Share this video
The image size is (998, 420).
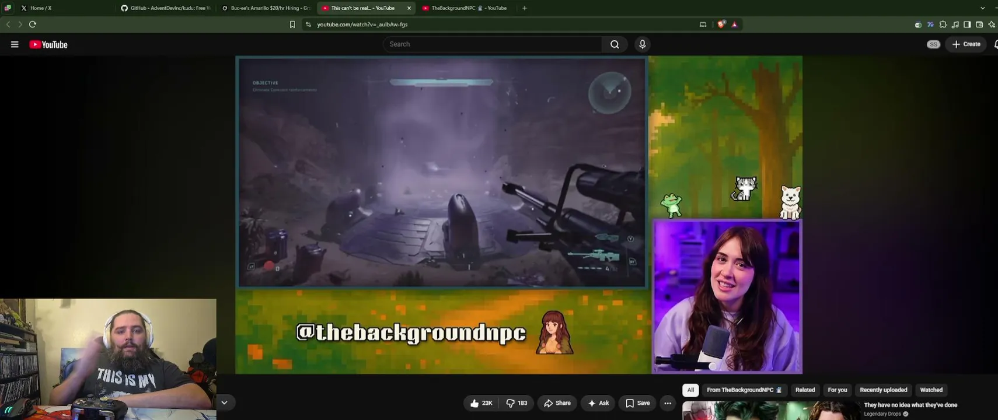[557, 403]
